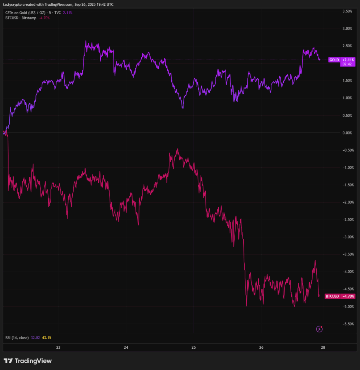This screenshot has height=370, width=360.
Task: Click the -1.50% price axis label
Action: pyautogui.click(x=348, y=185)
